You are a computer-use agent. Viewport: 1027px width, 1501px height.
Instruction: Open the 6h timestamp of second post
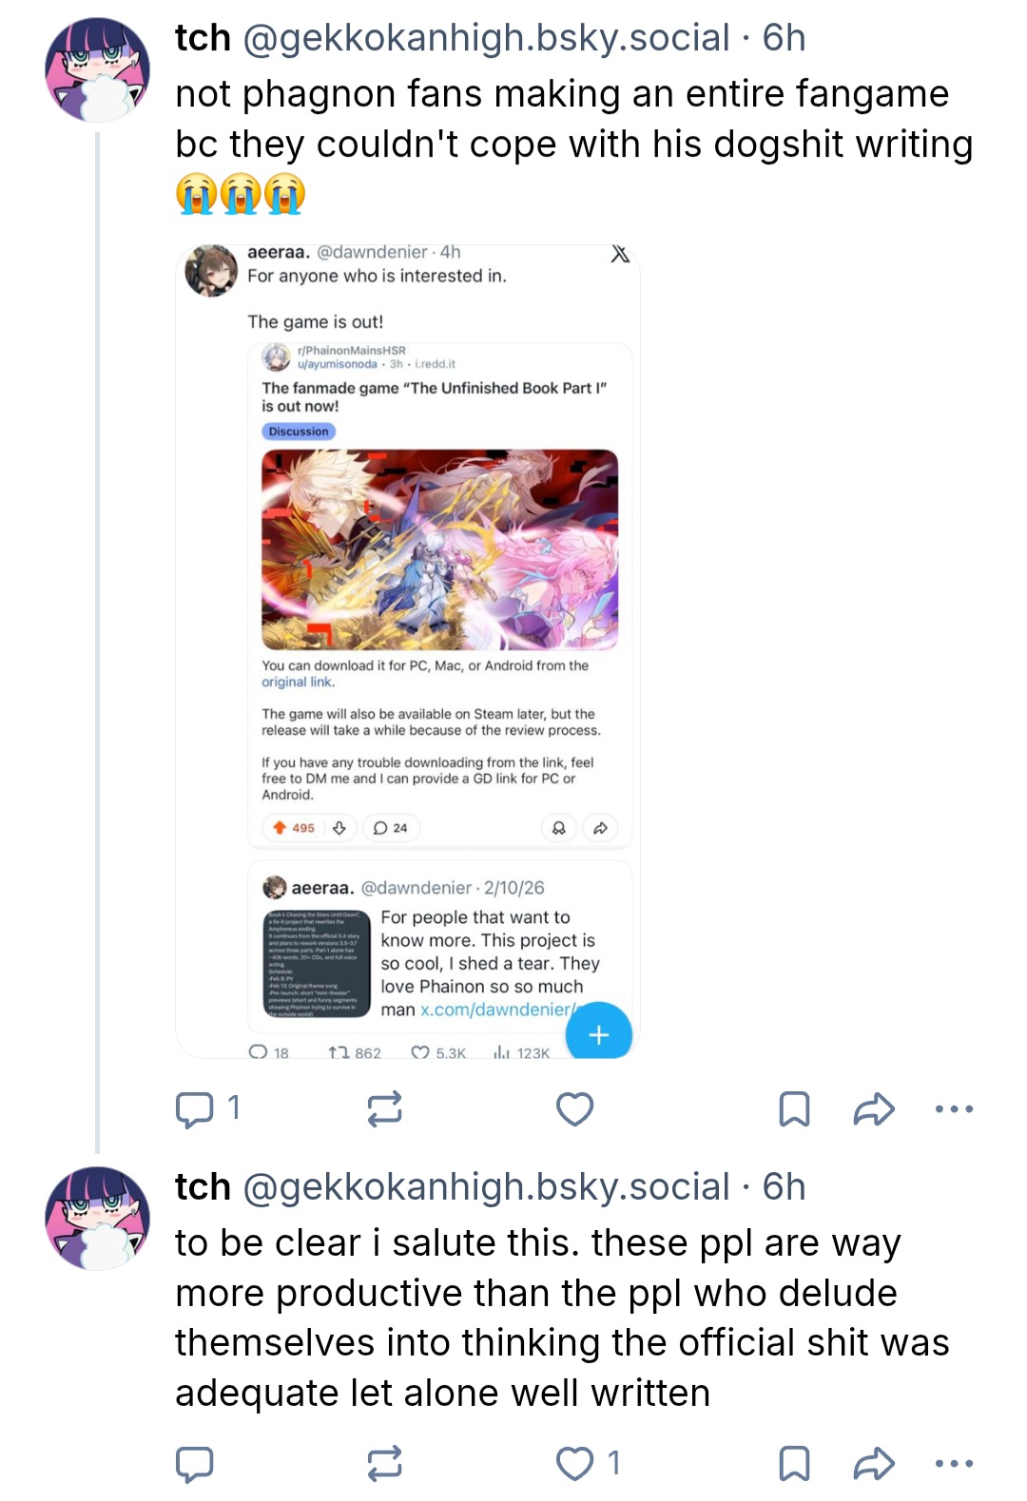pyautogui.click(x=785, y=1187)
